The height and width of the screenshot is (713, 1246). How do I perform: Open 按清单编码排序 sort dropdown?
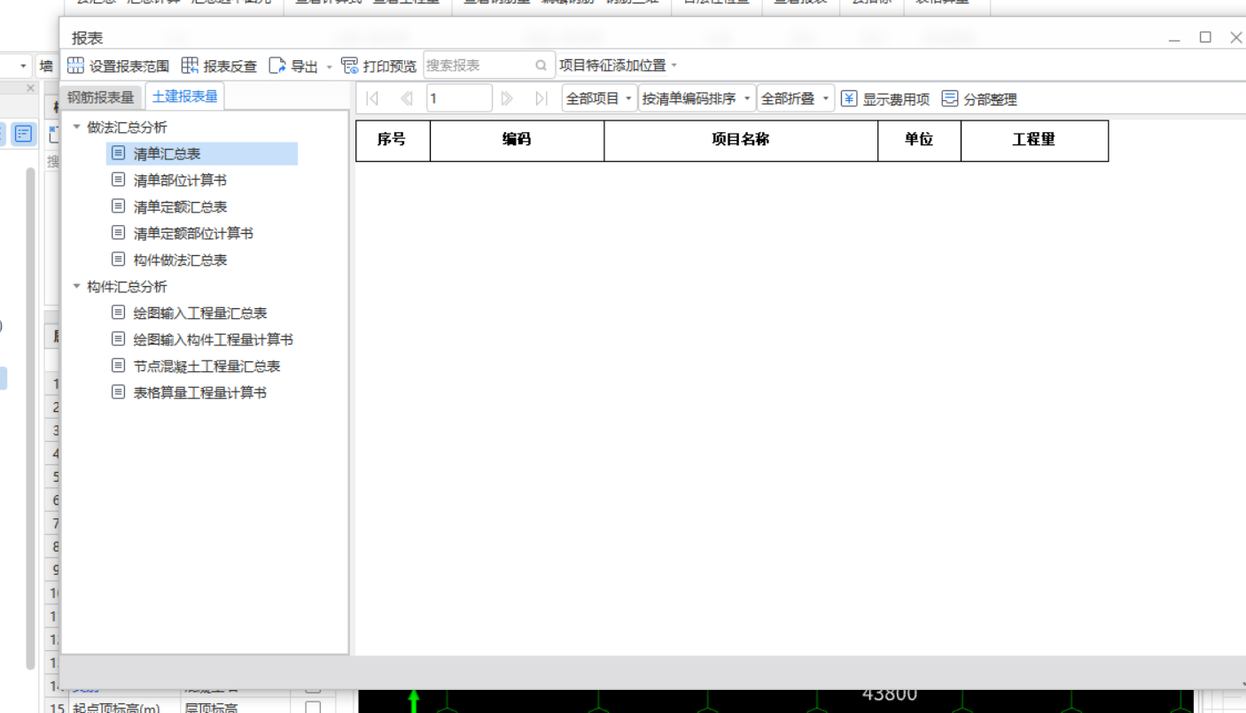pyautogui.click(x=697, y=98)
